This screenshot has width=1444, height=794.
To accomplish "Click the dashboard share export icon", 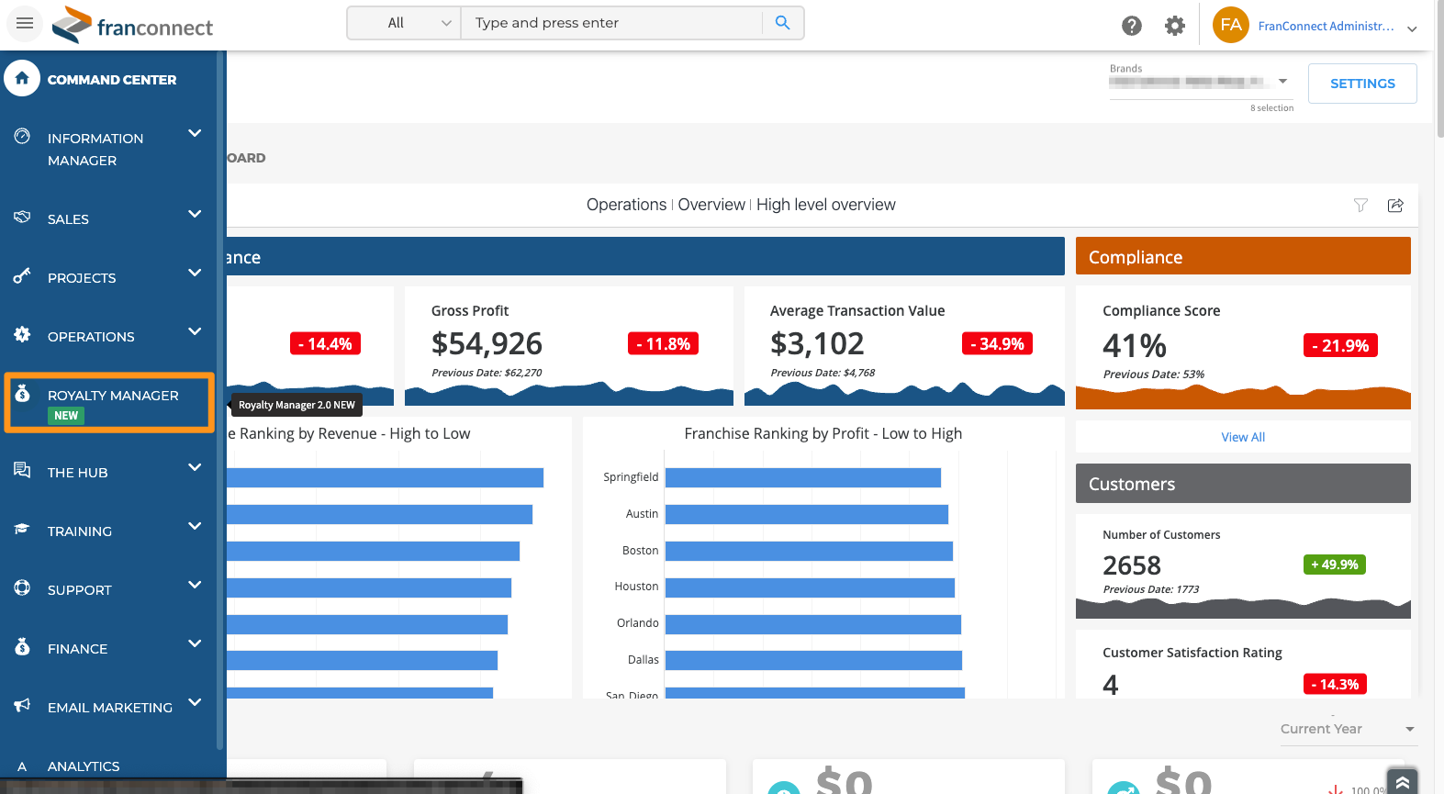I will [1395, 206].
